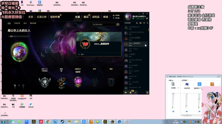Open the client settings gear icon

click(143, 14)
